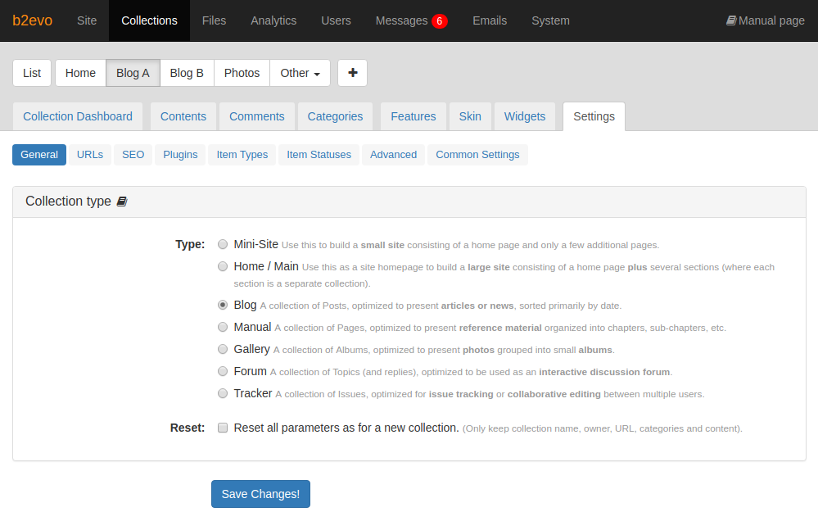Image resolution: width=818 pixels, height=521 pixels.
Task: Go to the Files menu
Action: [x=214, y=20]
